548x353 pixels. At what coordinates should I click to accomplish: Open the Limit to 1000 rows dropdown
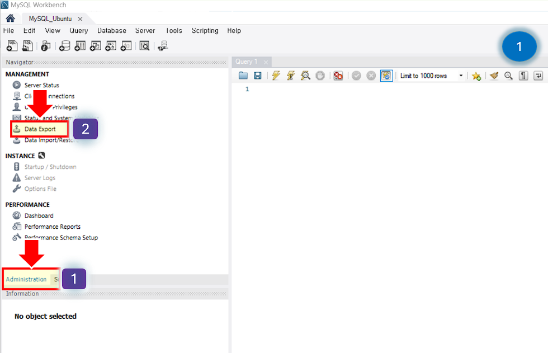(x=432, y=76)
